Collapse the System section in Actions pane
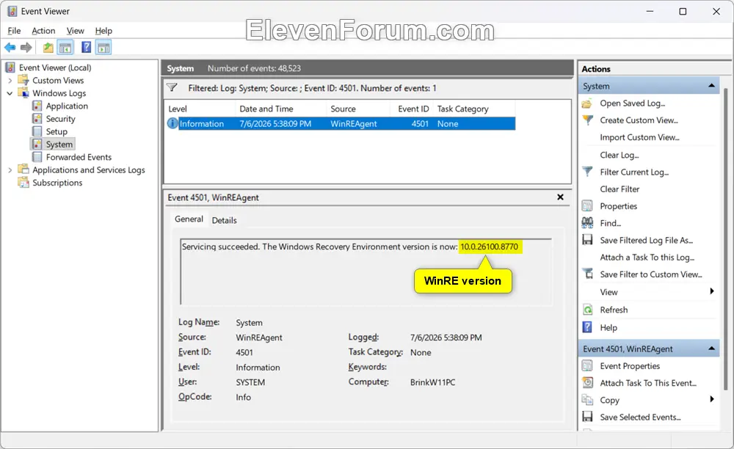This screenshot has width=734, height=449. tap(711, 86)
